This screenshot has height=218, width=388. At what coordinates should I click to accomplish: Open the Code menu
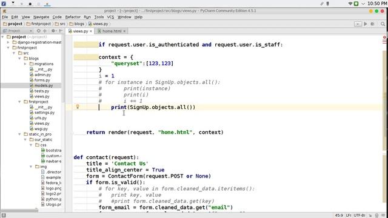tap(57, 17)
